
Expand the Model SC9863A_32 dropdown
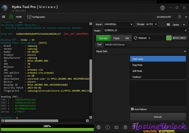click(185, 30)
